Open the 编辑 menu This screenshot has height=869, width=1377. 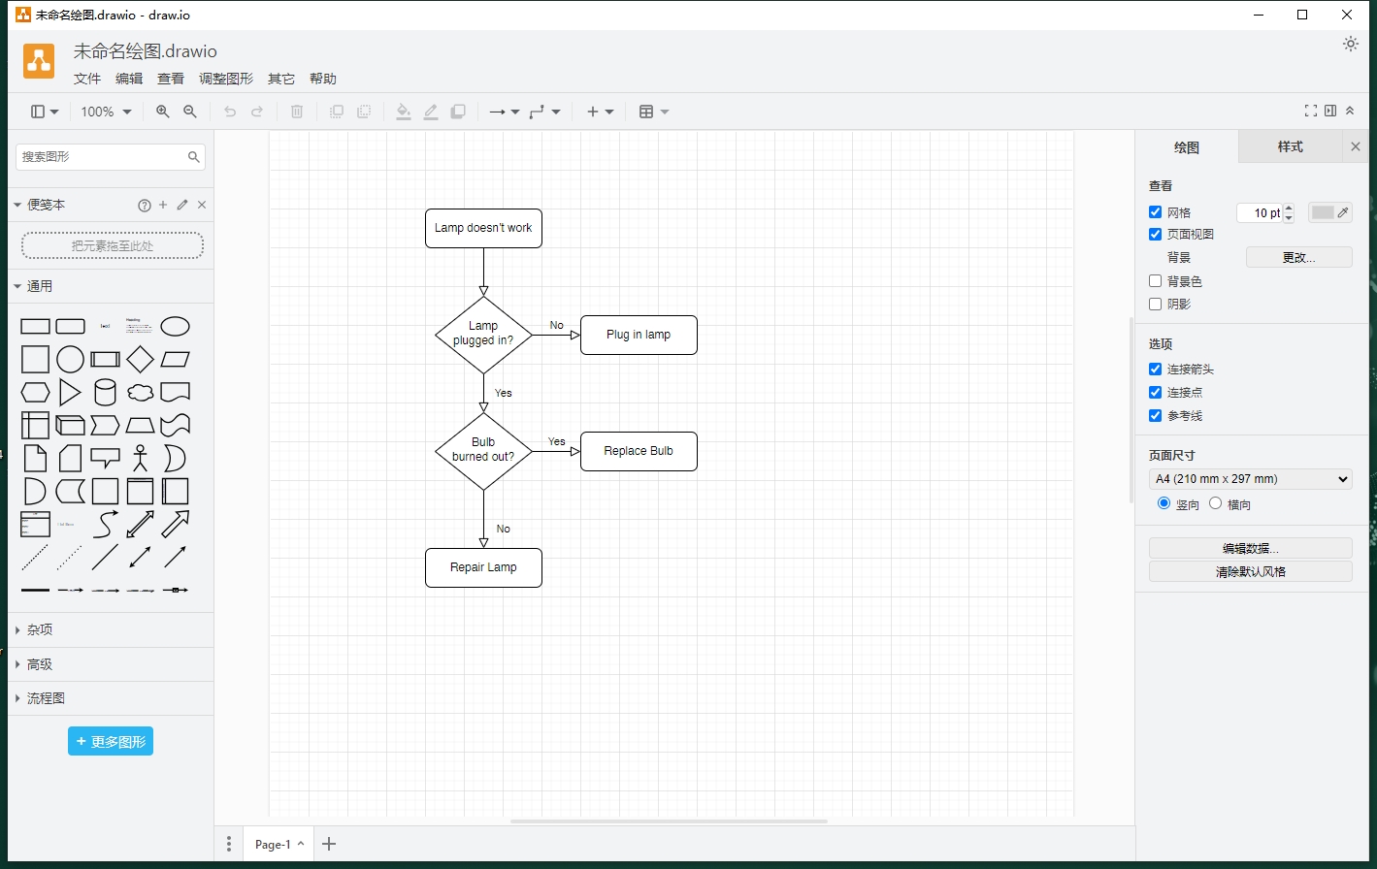pyautogui.click(x=129, y=79)
